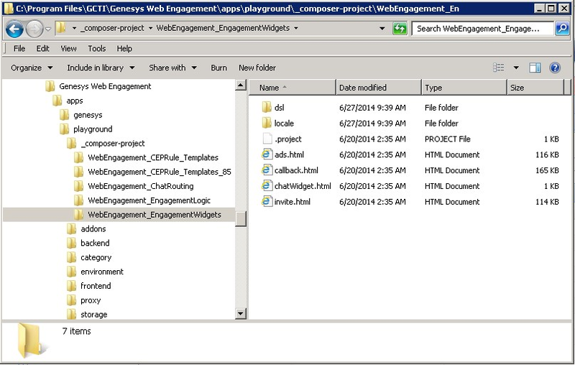This screenshot has width=575, height=365.
Task: Click the ads.html file icon
Action: tap(267, 154)
